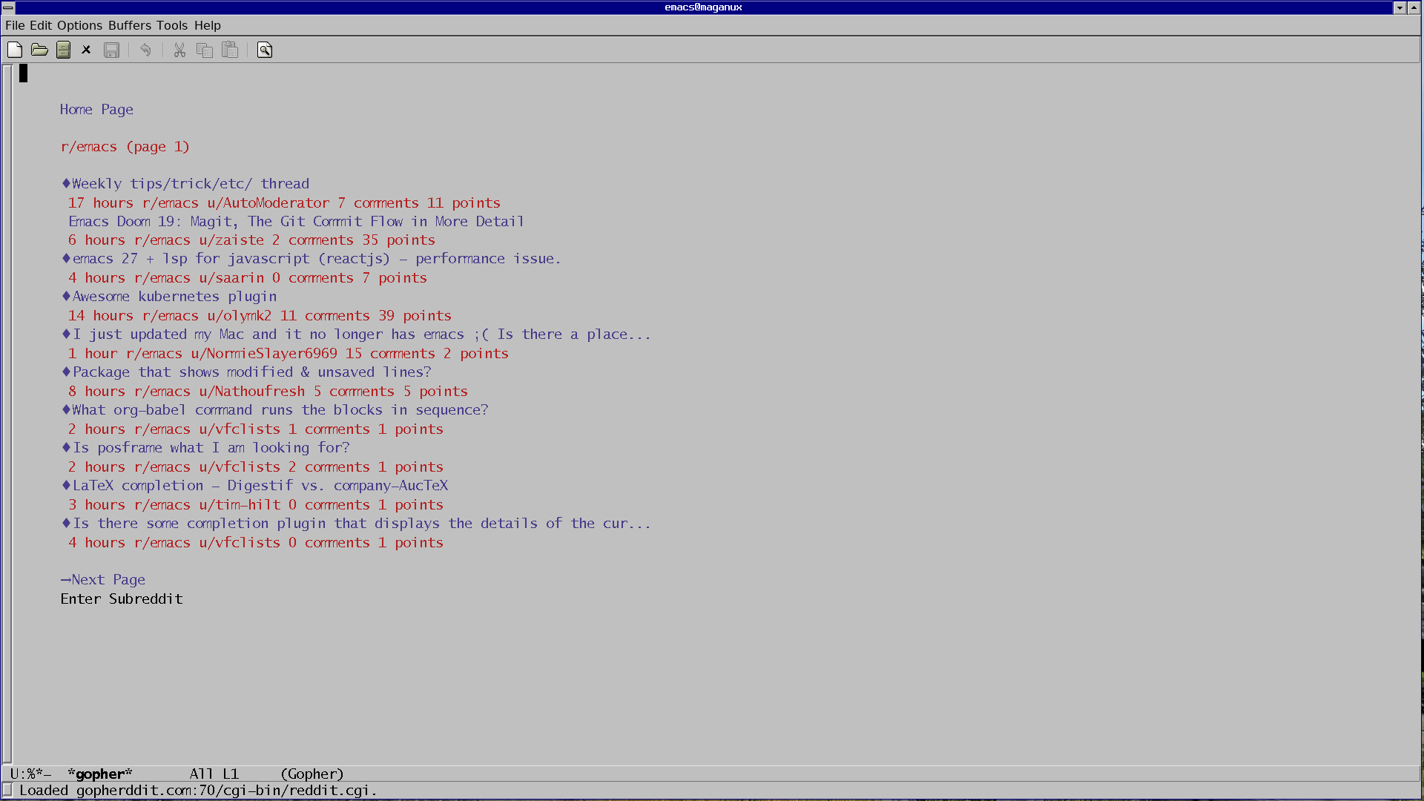Screen dimensions: 1424x801
Task: Open the Help menu
Action: coord(208,25)
